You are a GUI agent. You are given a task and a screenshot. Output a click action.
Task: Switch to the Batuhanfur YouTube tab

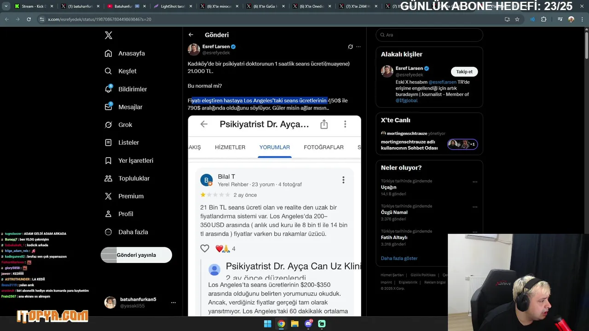tap(126, 6)
